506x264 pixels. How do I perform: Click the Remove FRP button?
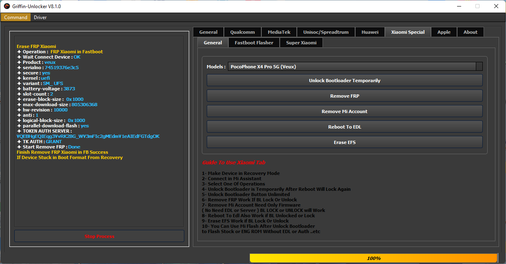(x=345, y=96)
